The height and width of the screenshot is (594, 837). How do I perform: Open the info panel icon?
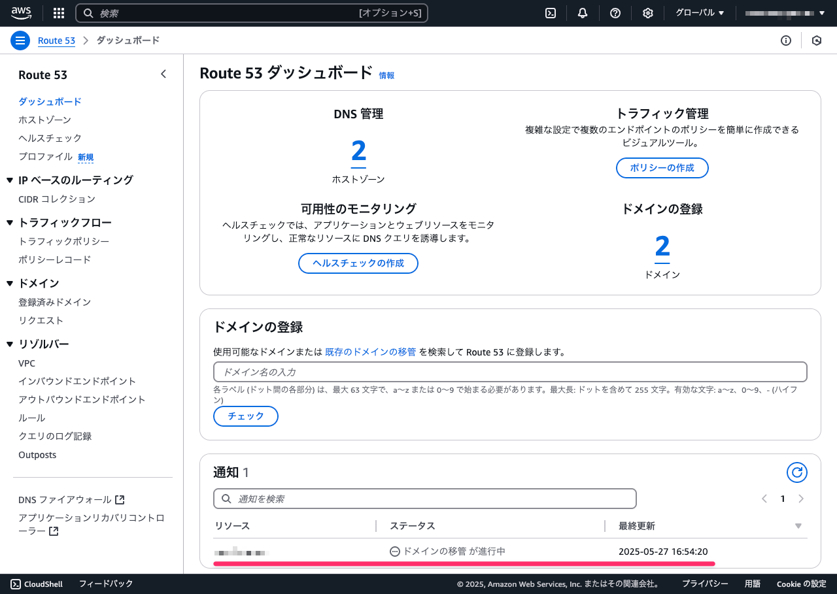click(786, 41)
